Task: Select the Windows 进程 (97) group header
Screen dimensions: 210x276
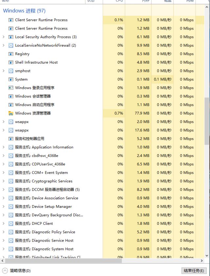Action: [x=24, y=11]
